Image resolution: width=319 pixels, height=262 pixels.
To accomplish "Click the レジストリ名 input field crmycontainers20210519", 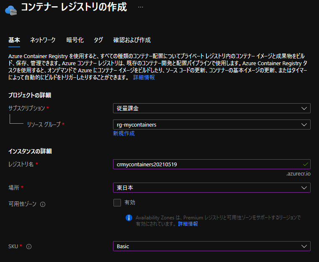I will click(x=211, y=164).
